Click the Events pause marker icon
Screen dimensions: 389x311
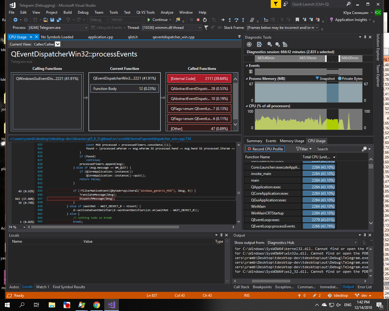(x=251, y=72)
